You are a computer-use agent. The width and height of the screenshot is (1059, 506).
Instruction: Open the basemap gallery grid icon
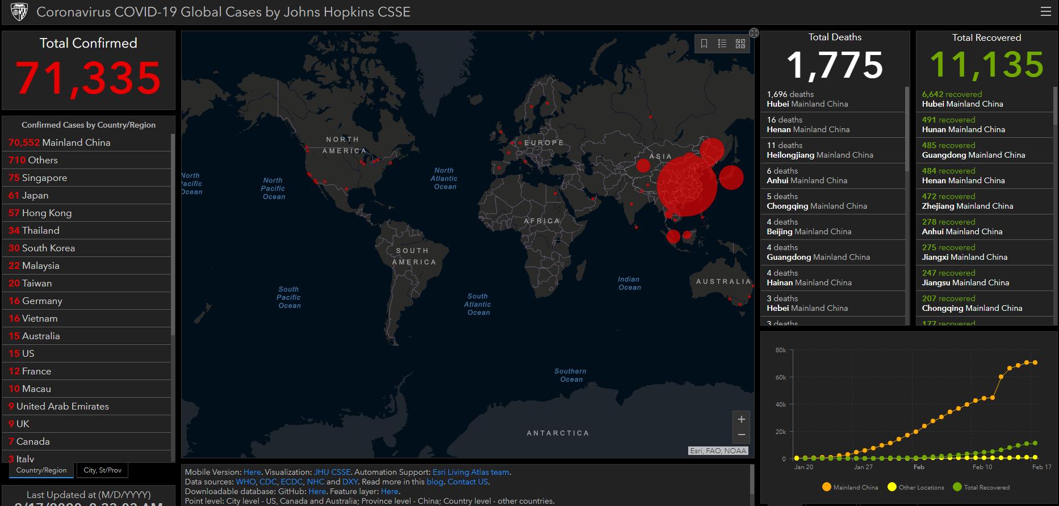tap(740, 44)
